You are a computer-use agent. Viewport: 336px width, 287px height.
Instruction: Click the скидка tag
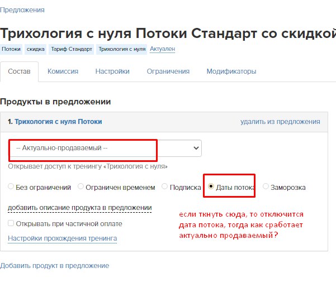click(36, 49)
